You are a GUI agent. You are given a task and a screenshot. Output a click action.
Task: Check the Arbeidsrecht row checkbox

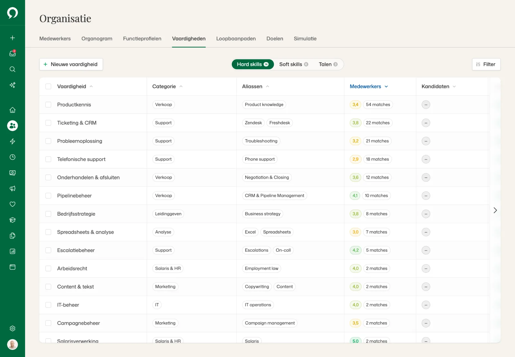[48, 269]
